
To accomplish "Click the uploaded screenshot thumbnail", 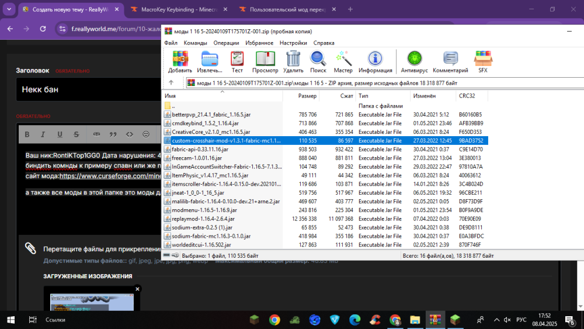I will [92, 302].
